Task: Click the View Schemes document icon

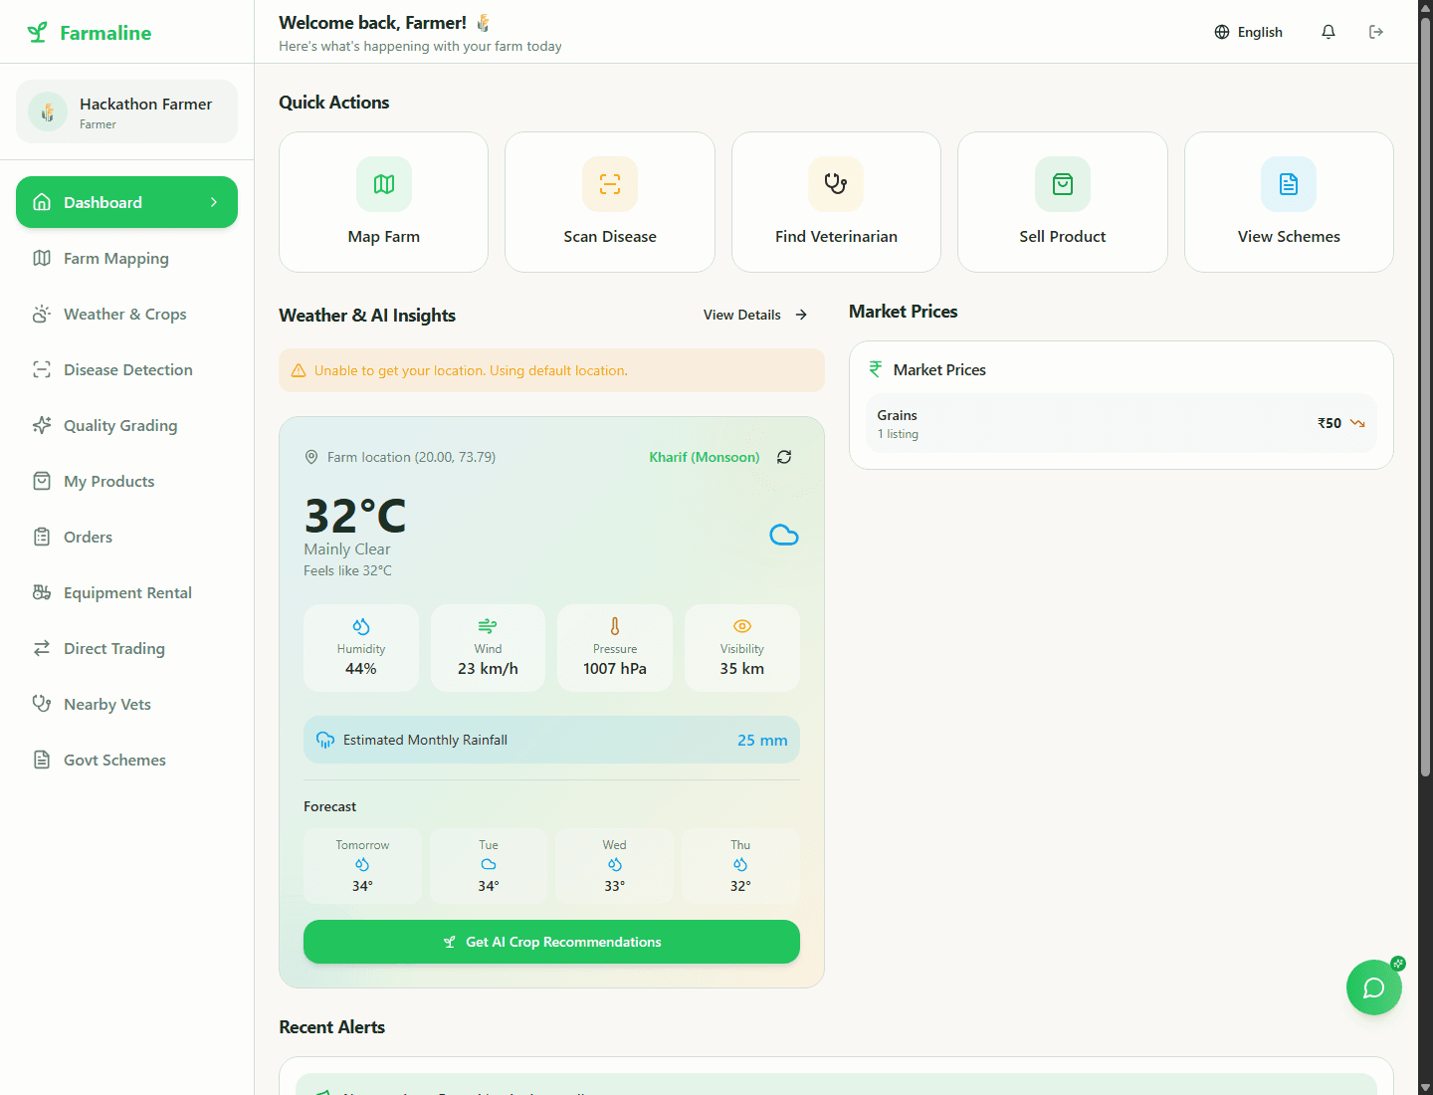Action: tap(1289, 184)
